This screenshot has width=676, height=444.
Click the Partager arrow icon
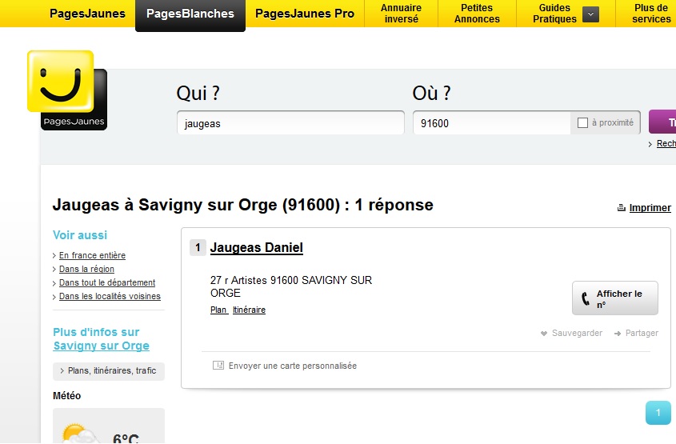tap(618, 334)
